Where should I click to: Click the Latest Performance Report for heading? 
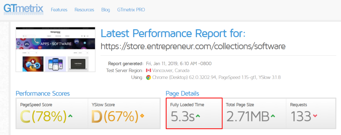tap(173, 34)
